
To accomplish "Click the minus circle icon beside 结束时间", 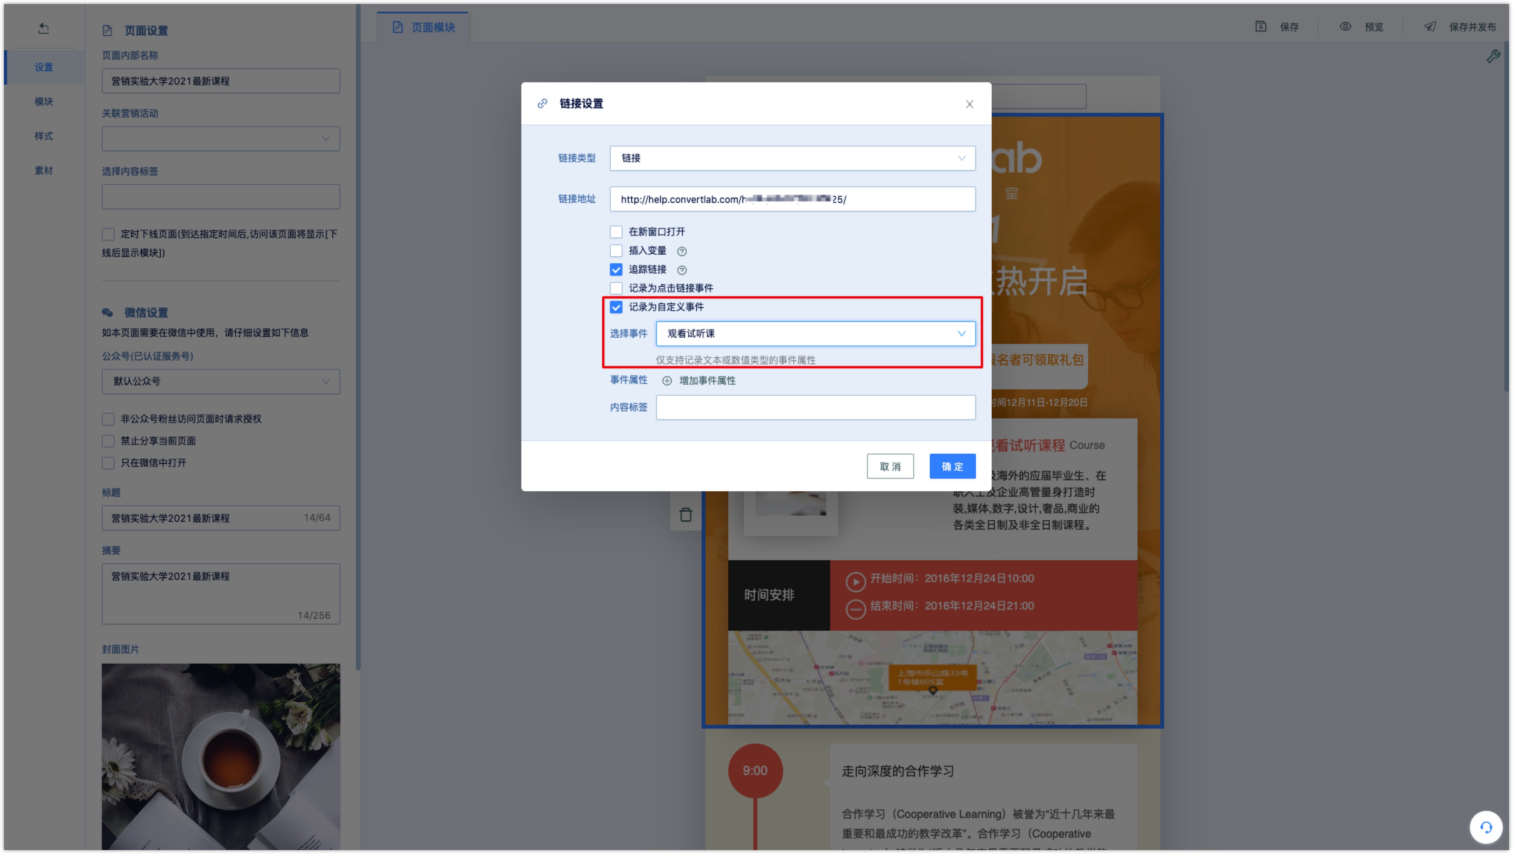I will point(856,609).
